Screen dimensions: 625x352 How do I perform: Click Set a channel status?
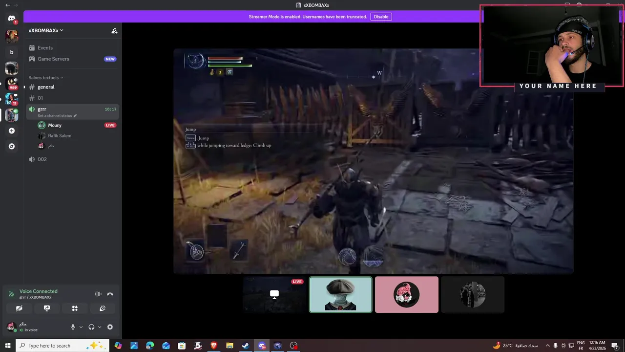click(57, 116)
